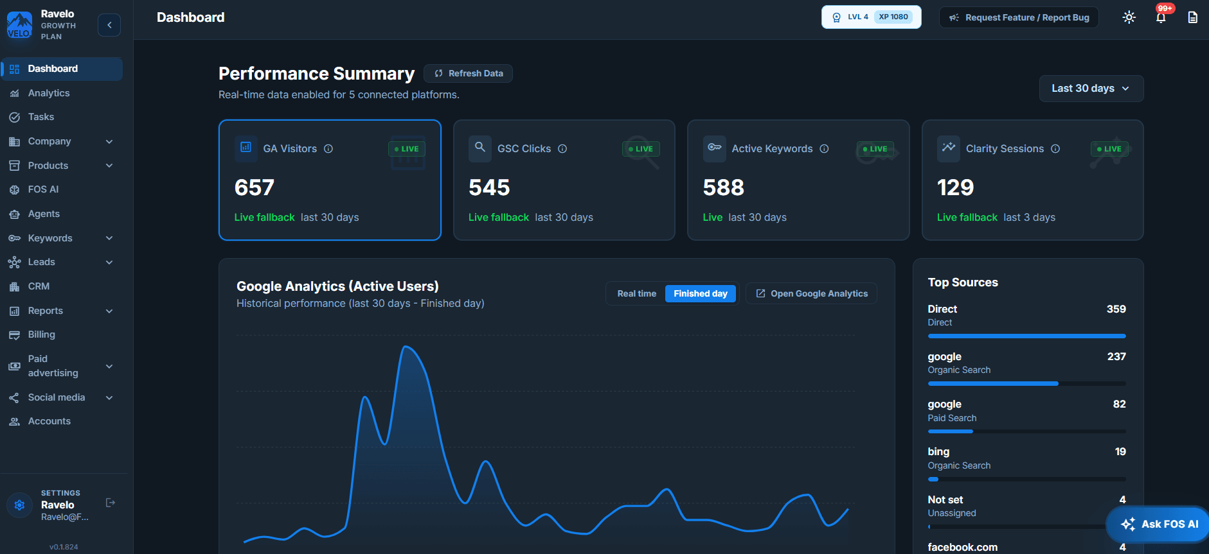This screenshot has width=1209, height=554.
Task: Click the 545 GSC Clicks value
Action: (489, 187)
